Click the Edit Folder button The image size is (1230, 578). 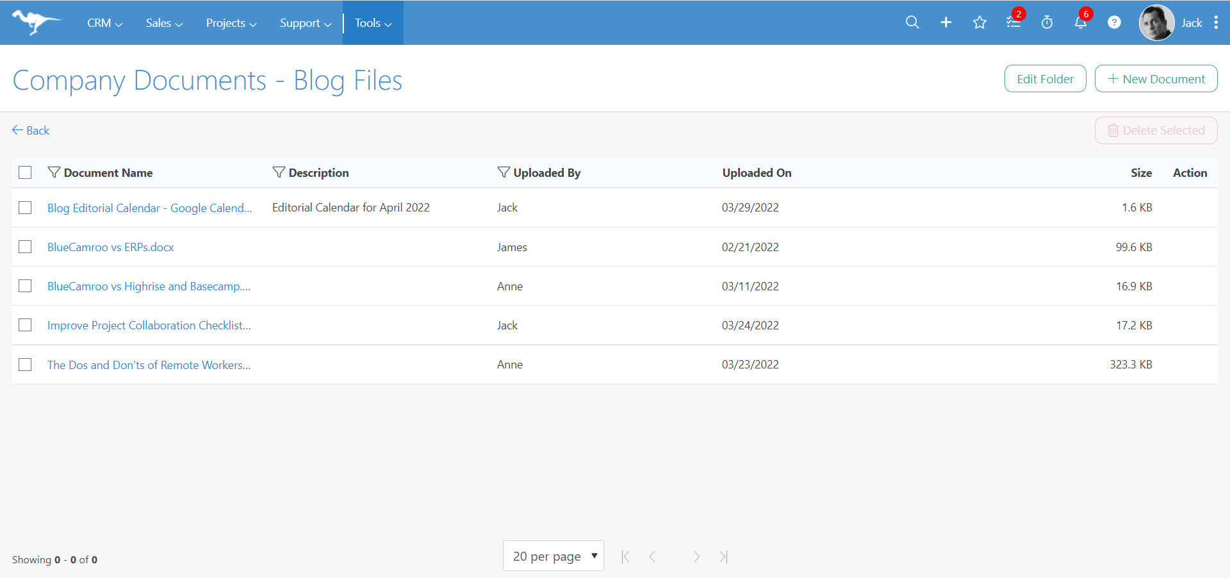tap(1045, 79)
